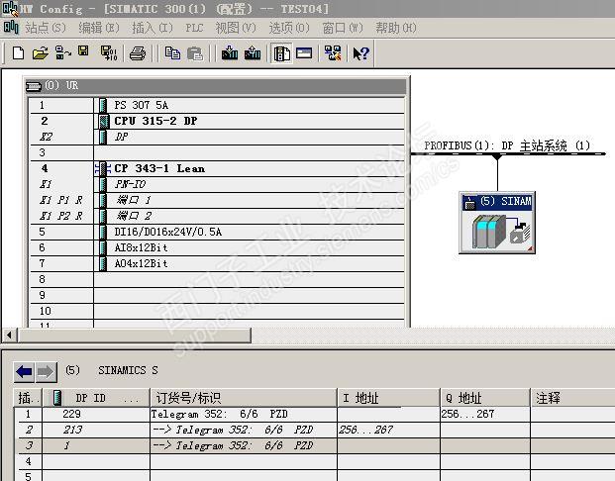Click Q address 256...267 cell
Image resolution: width=615 pixels, height=481 pixels.
pos(485,414)
